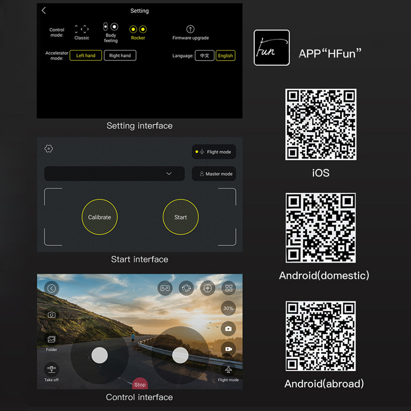Switch language to 中文
Screen dimensions: 411x411
click(x=204, y=55)
